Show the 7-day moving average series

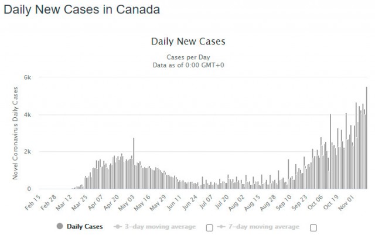point(264,227)
